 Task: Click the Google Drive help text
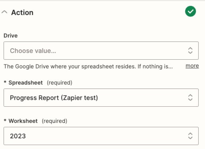pos(88,66)
